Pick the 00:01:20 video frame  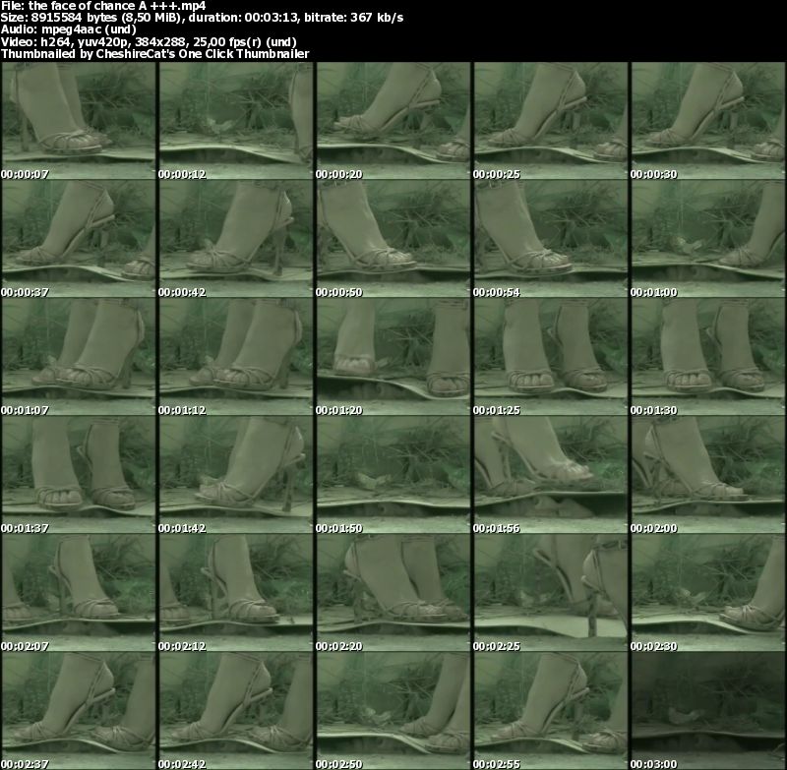coord(393,357)
